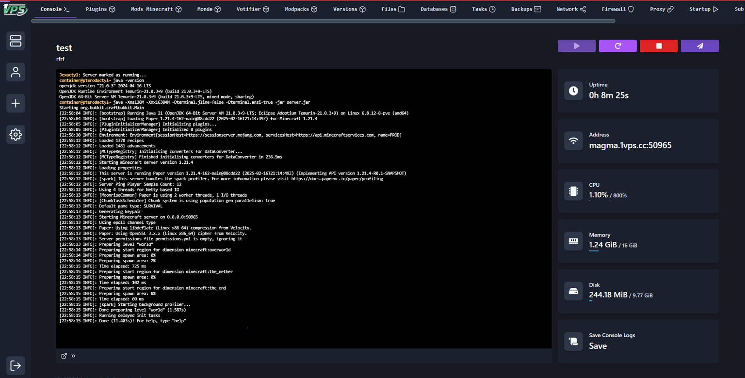Open the settings gear in sidebar
The width and height of the screenshot is (745, 378).
point(16,135)
